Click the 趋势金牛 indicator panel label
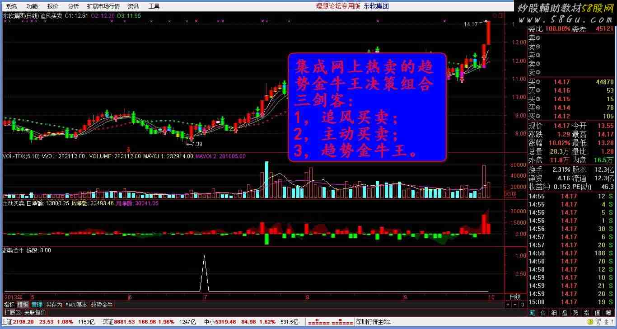 click(x=14, y=250)
